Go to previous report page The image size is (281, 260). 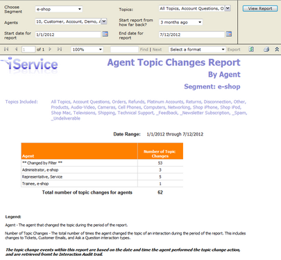pyautogui.click(x=16, y=49)
